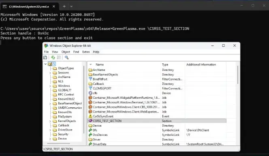Select the CSRSS_TEST_SECTION row name
The height and width of the screenshot is (156, 269).
tap(107, 121)
